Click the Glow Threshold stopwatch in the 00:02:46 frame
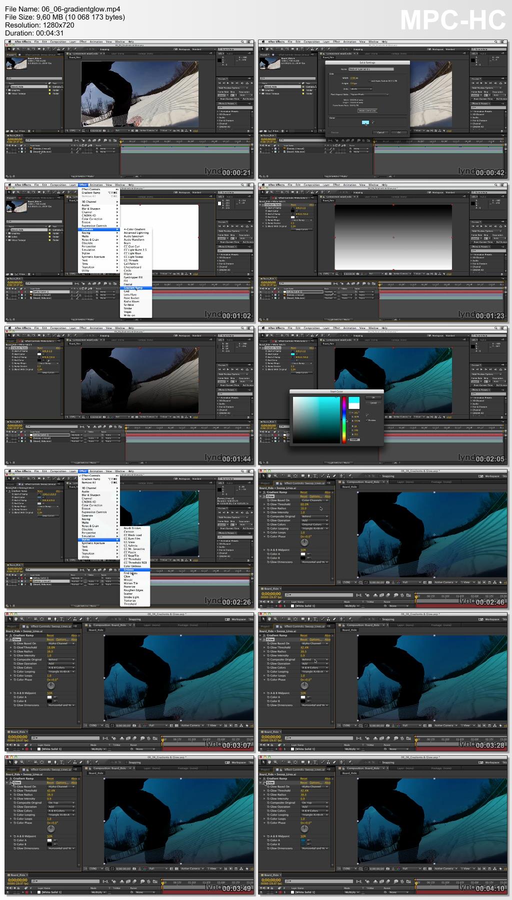The width and height of the screenshot is (512, 900). click(268, 504)
